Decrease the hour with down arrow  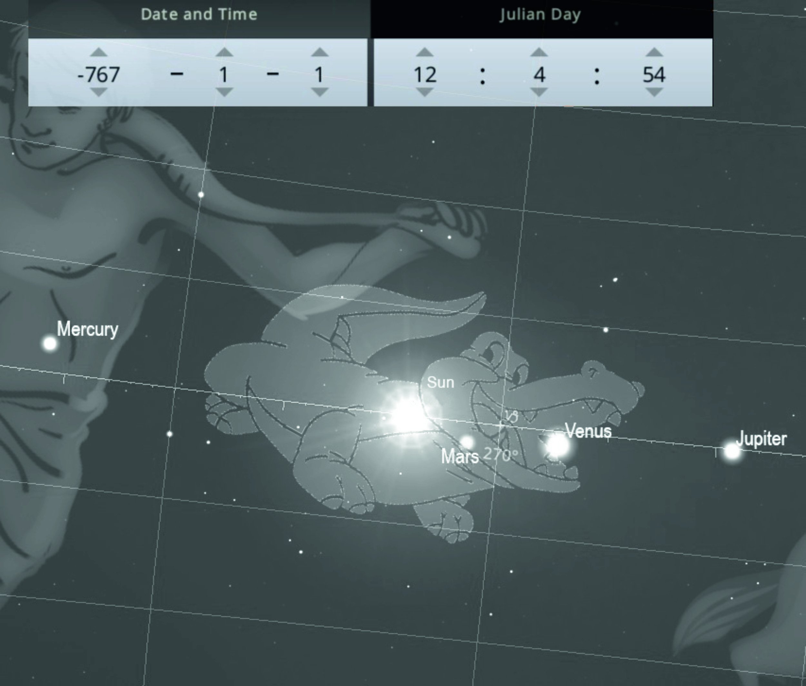(x=424, y=92)
